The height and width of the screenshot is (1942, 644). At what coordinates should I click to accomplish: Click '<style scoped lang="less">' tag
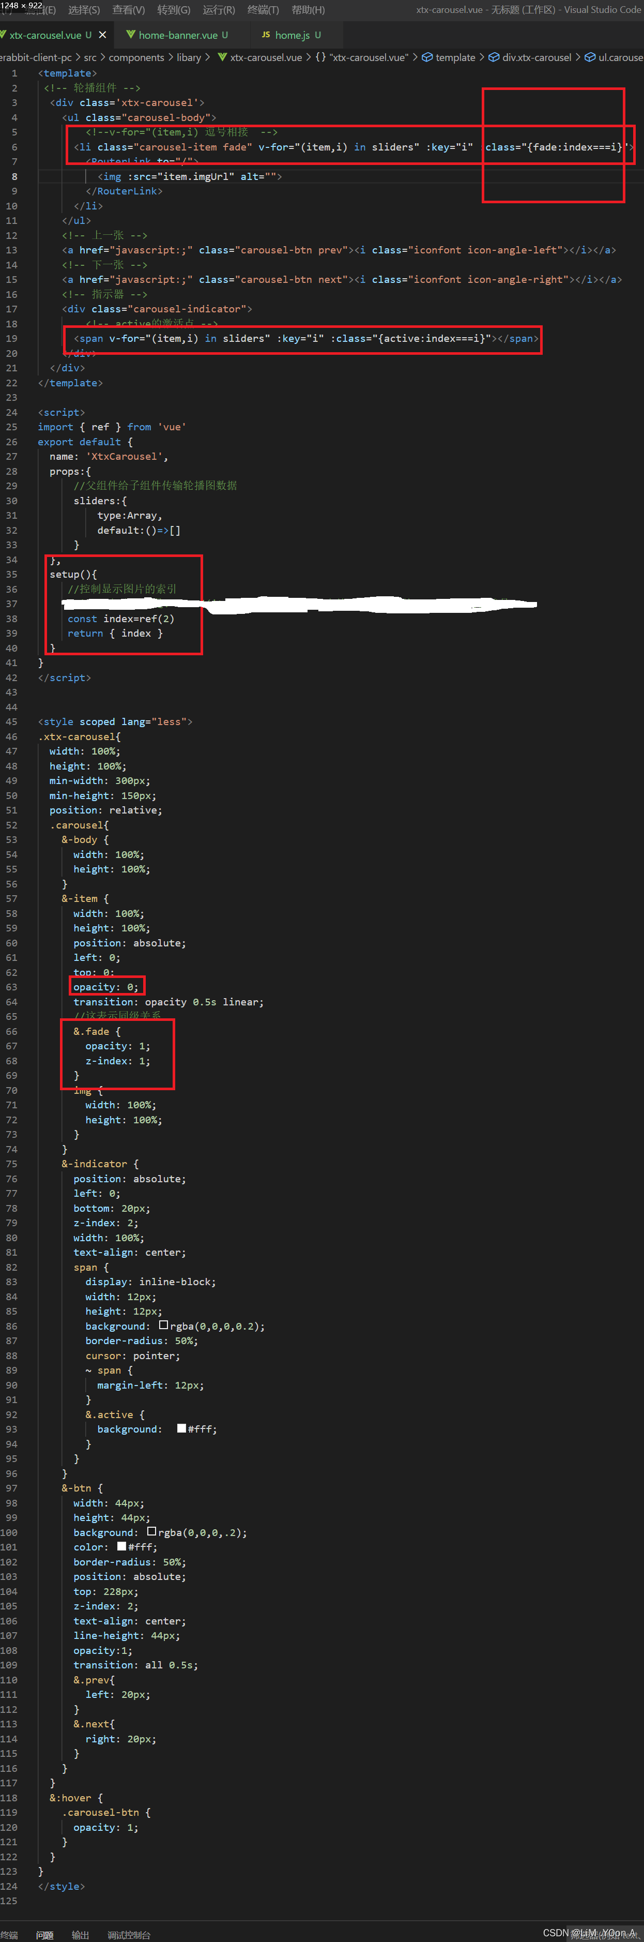pyautogui.click(x=115, y=722)
